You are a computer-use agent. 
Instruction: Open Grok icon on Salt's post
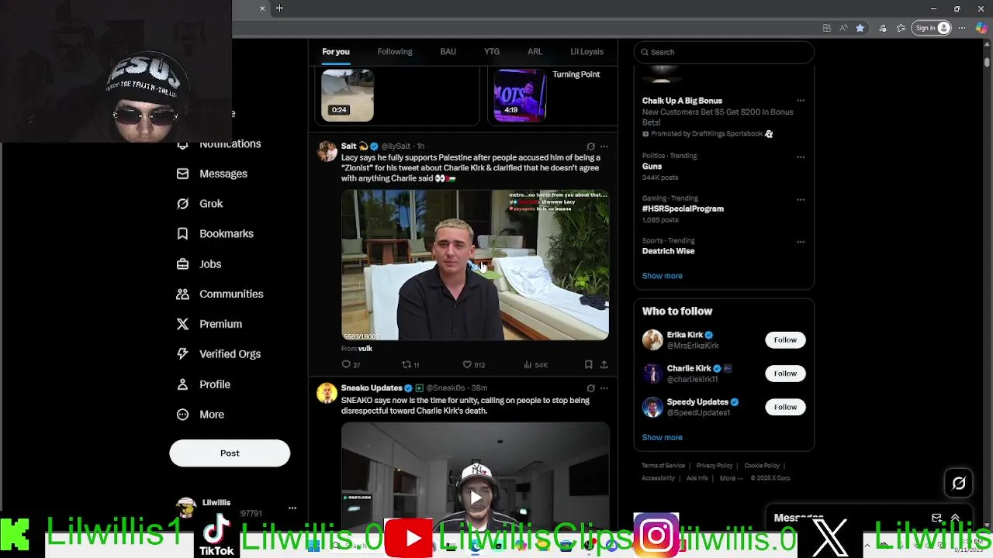click(x=590, y=146)
